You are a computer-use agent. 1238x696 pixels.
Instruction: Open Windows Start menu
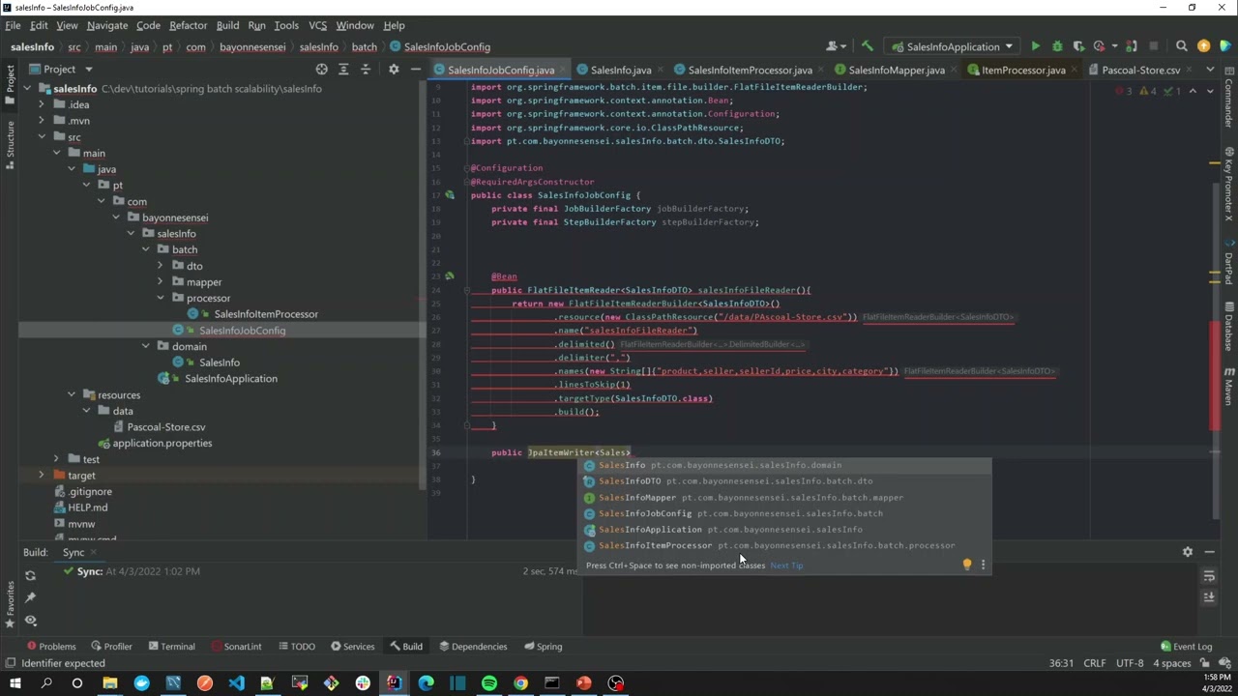(x=15, y=683)
